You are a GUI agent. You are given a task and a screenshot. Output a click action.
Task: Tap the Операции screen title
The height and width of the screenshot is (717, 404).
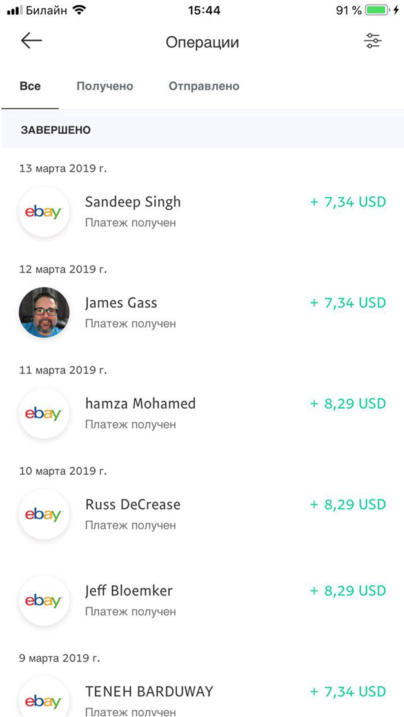(x=202, y=41)
